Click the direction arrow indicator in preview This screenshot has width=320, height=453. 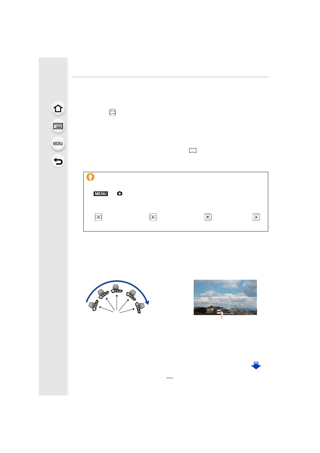pos(219,312)
